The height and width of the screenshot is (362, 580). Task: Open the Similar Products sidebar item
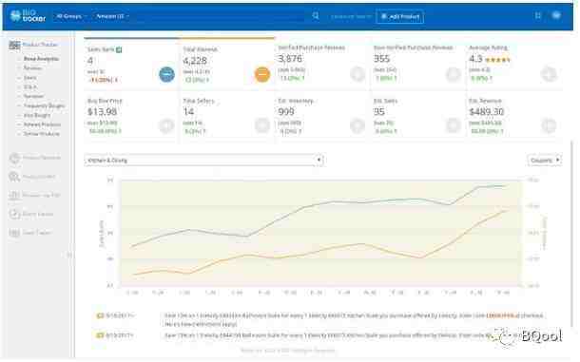click(x=42, y=134)
